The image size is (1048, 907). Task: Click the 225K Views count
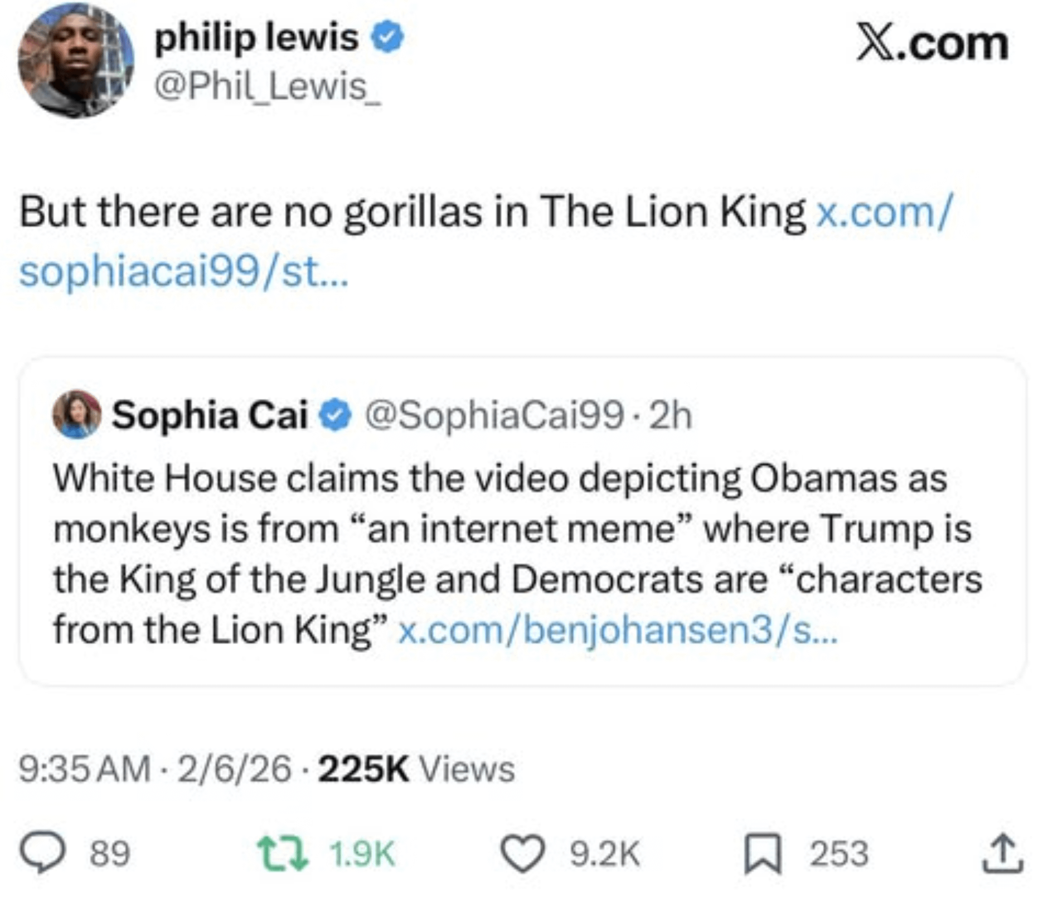coord(416,769)
